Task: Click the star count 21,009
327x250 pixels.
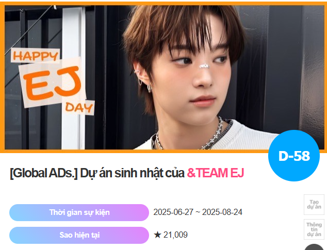Action: [x=175, y=235]
